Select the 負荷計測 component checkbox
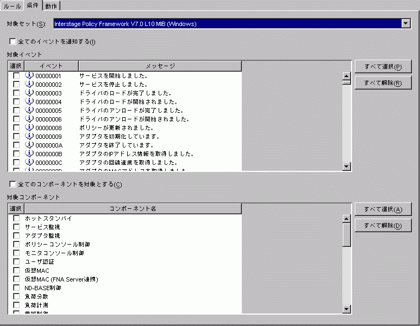 coord(16,305)
